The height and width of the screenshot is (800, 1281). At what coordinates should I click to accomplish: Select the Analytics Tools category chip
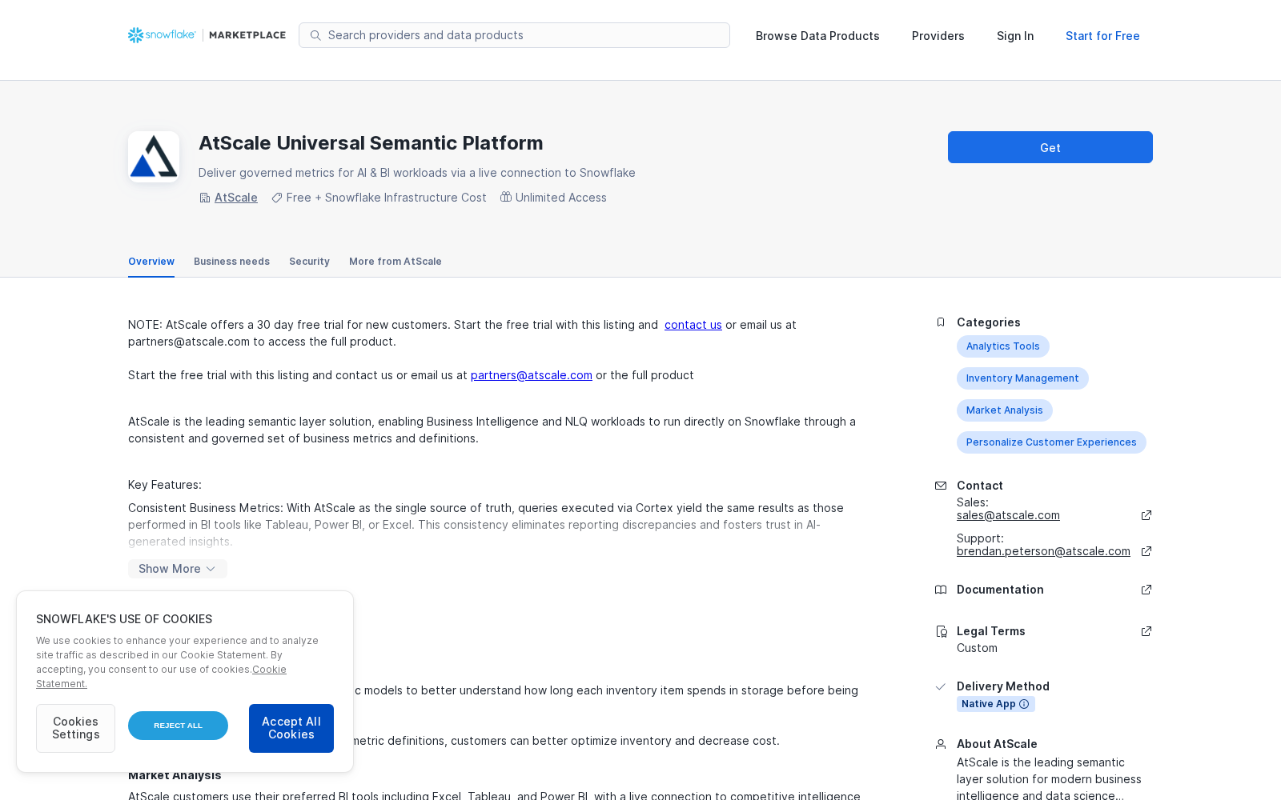coord(1003,346)
